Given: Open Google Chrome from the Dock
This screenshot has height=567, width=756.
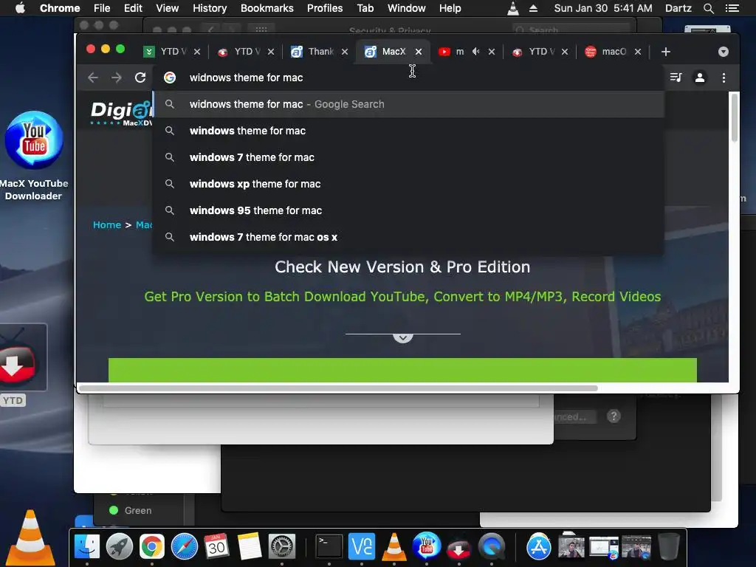Looking at the screenshot, I should pyautogui.click(x=152, y=547).
